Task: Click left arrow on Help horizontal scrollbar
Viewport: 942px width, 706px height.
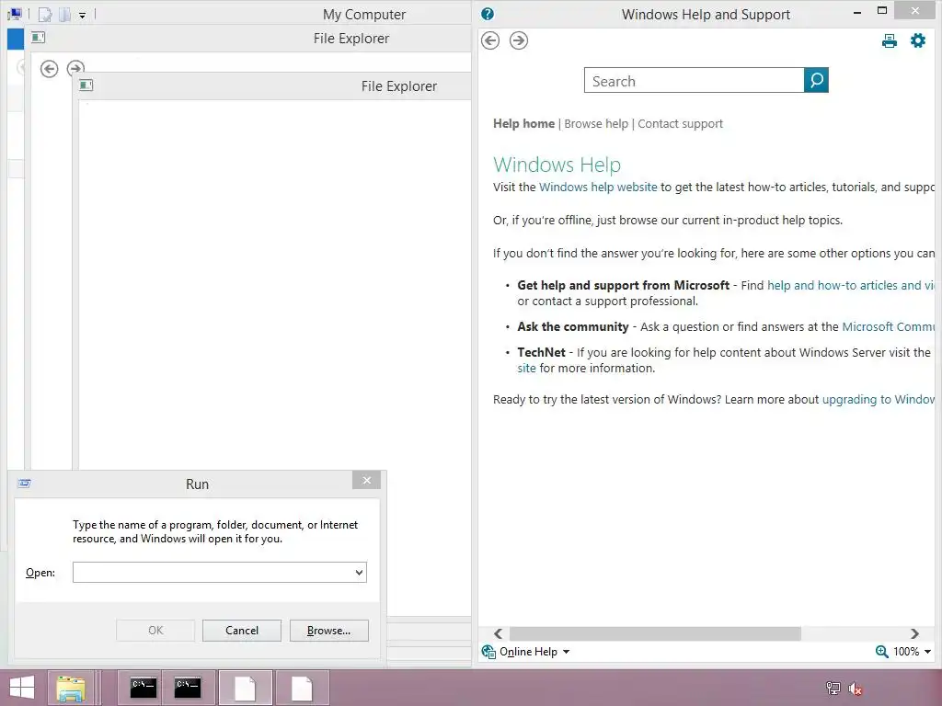Action: coord(498,633)
